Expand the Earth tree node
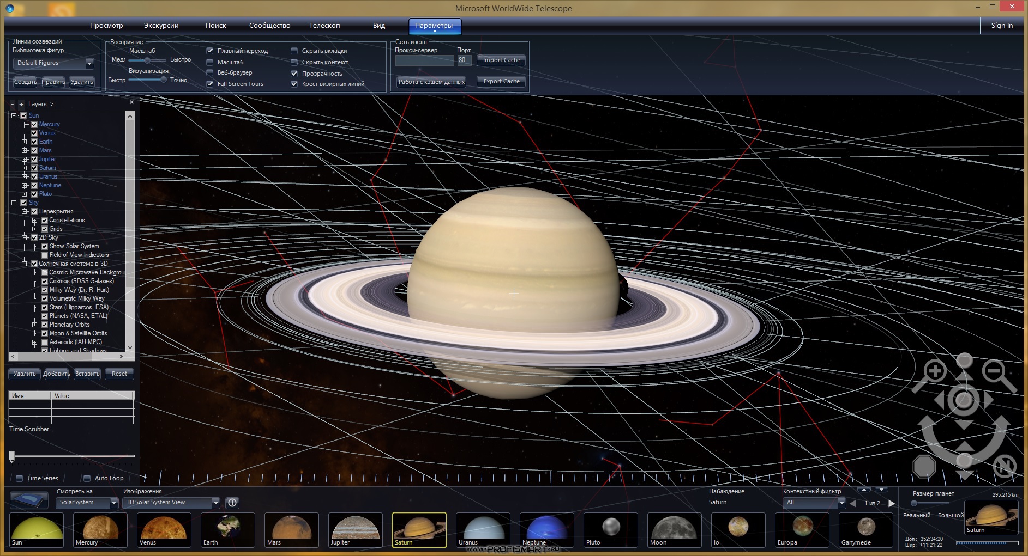1028x556 pixels. (24, 142)
